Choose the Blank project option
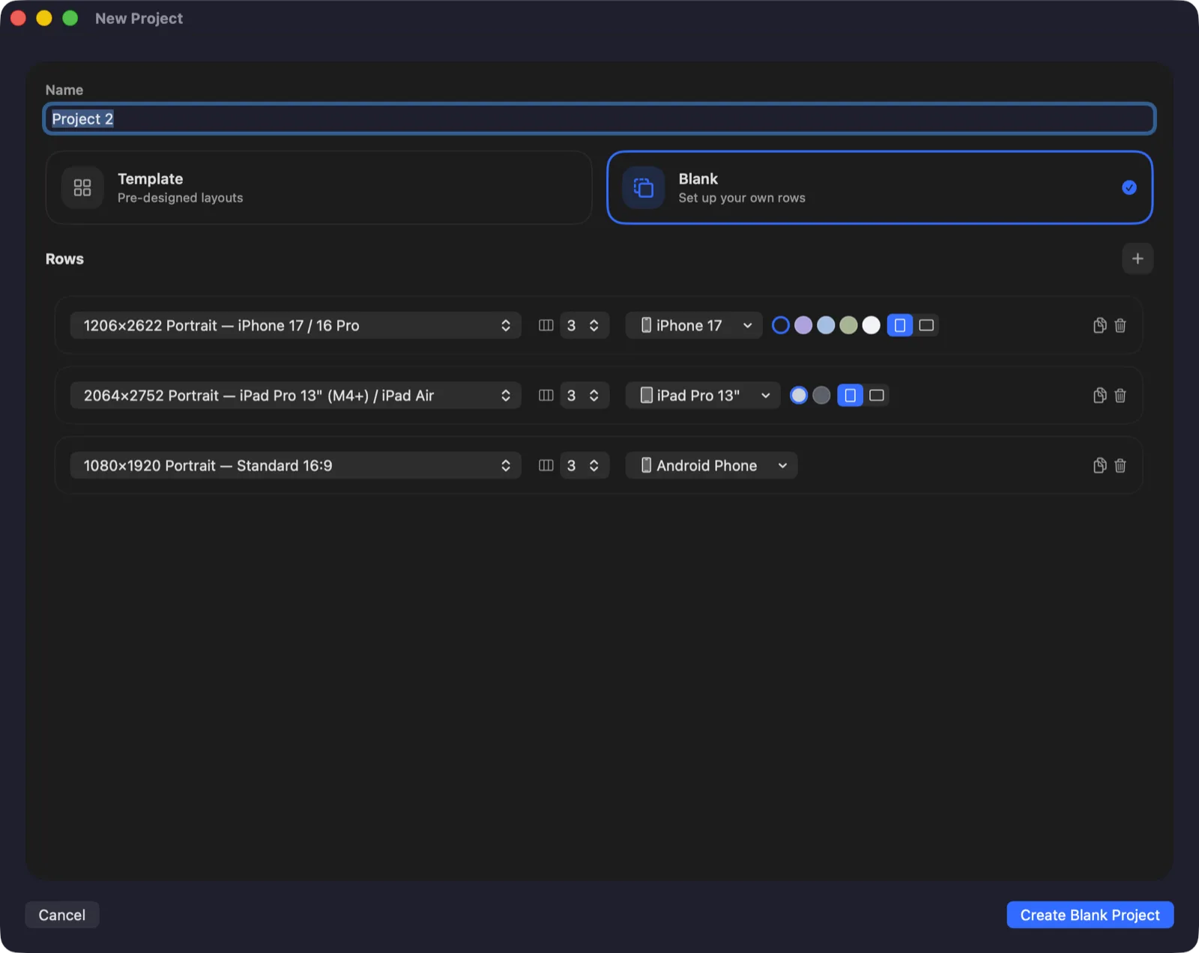The image size is (1199, 953). 880,187
